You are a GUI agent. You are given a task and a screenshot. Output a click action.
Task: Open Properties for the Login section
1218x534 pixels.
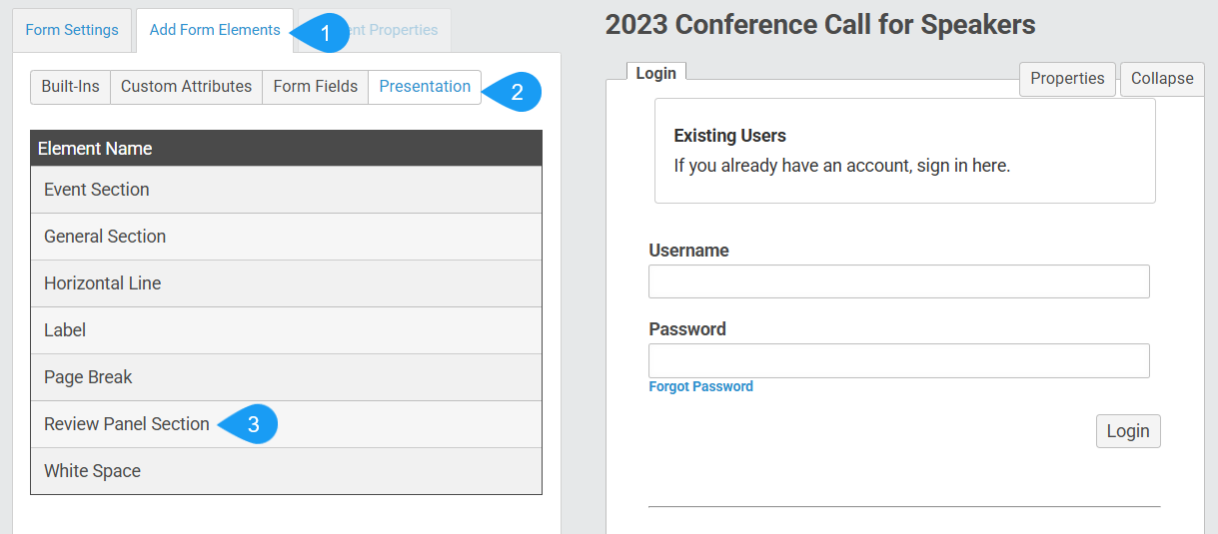(1067, 79)
